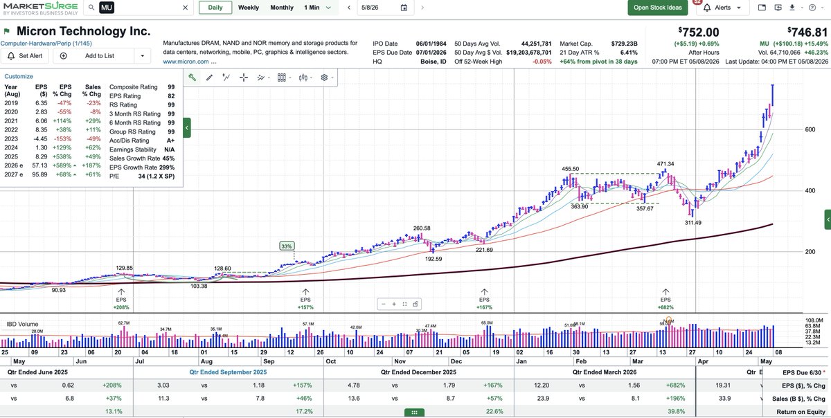831x418 pixels.
Task: Fit chart with the fullscreen brackets icon
Action: click(x=405, y=303)
